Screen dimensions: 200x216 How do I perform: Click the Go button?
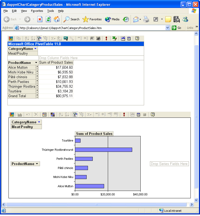[x=177, y=28]
